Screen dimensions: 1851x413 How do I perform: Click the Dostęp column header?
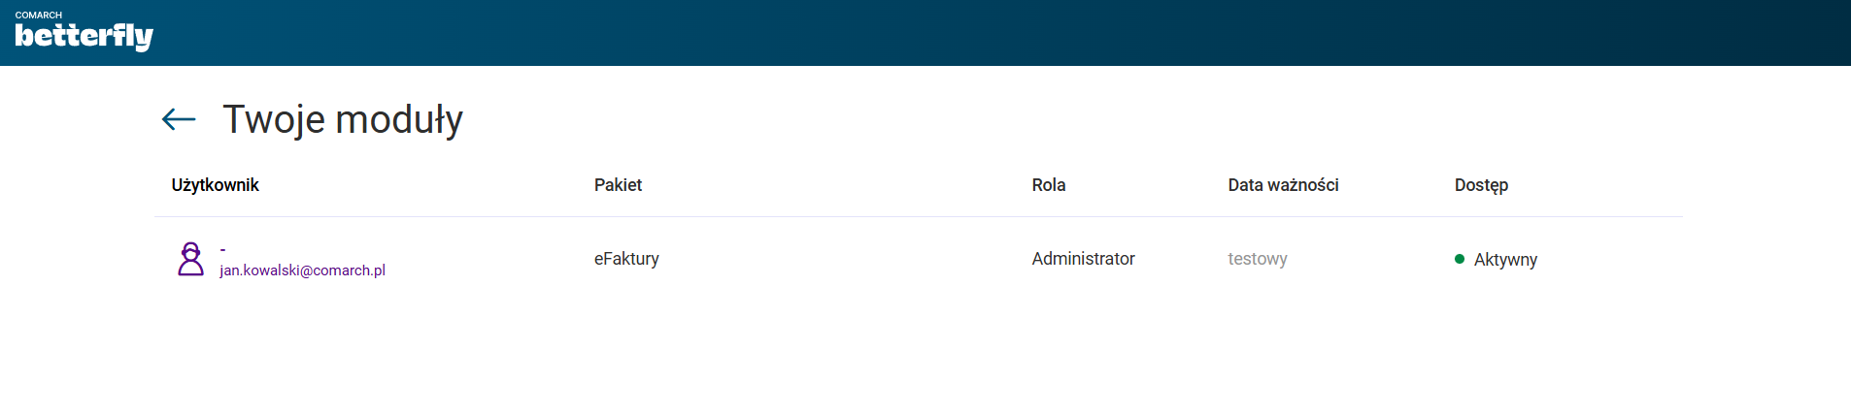[1480, 185]
